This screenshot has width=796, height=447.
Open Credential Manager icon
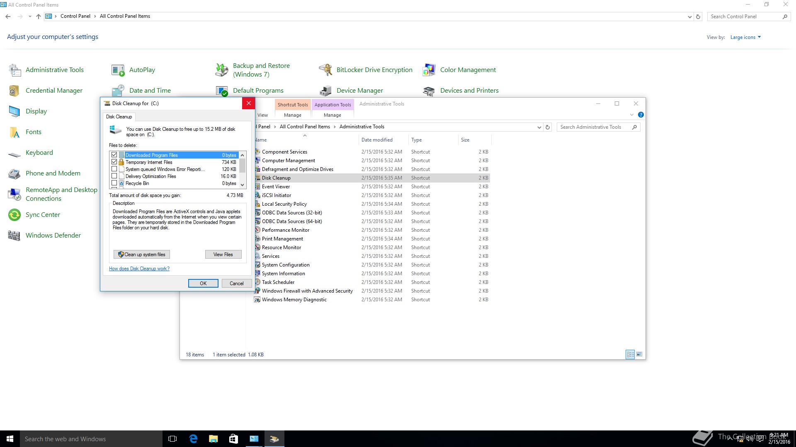point(15,91)
